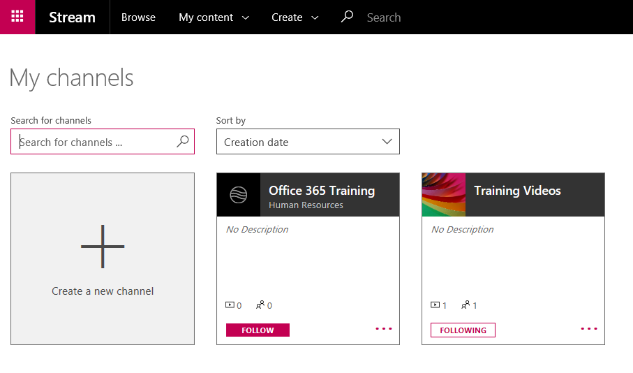This screenshot has width=633, height=373.
Task: Open more options for Training Videos
Action: (589, 328)
